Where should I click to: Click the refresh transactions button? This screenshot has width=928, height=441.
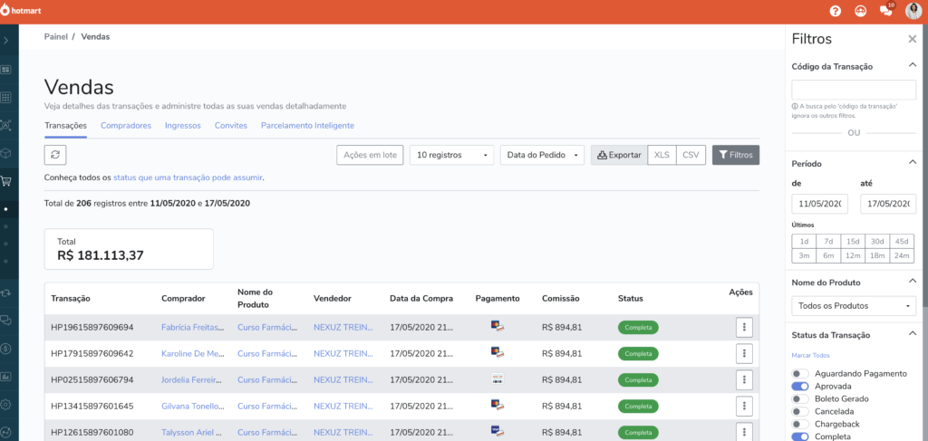point(55,155)
